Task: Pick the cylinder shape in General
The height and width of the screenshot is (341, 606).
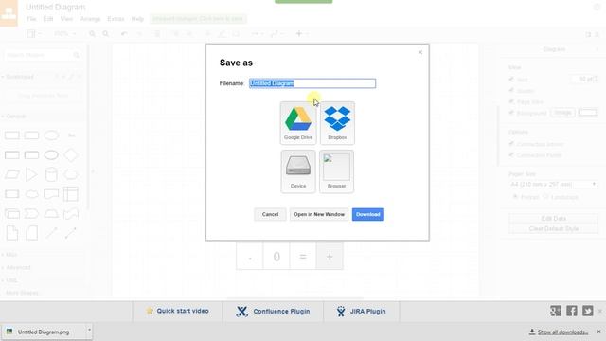Action: (51, 174)
